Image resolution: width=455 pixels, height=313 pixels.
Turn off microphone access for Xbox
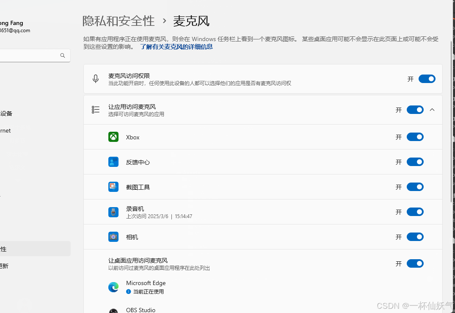click(x=415, y=137)
